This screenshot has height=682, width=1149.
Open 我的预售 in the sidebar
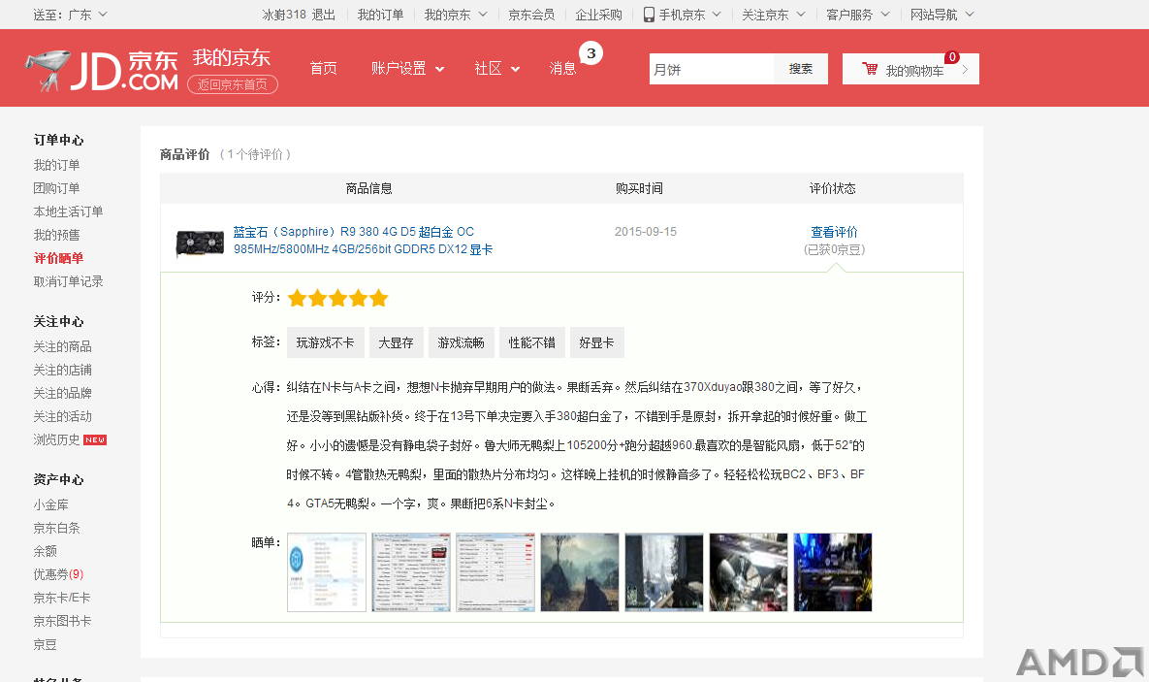pyautogui.click(x=56, y=236)
